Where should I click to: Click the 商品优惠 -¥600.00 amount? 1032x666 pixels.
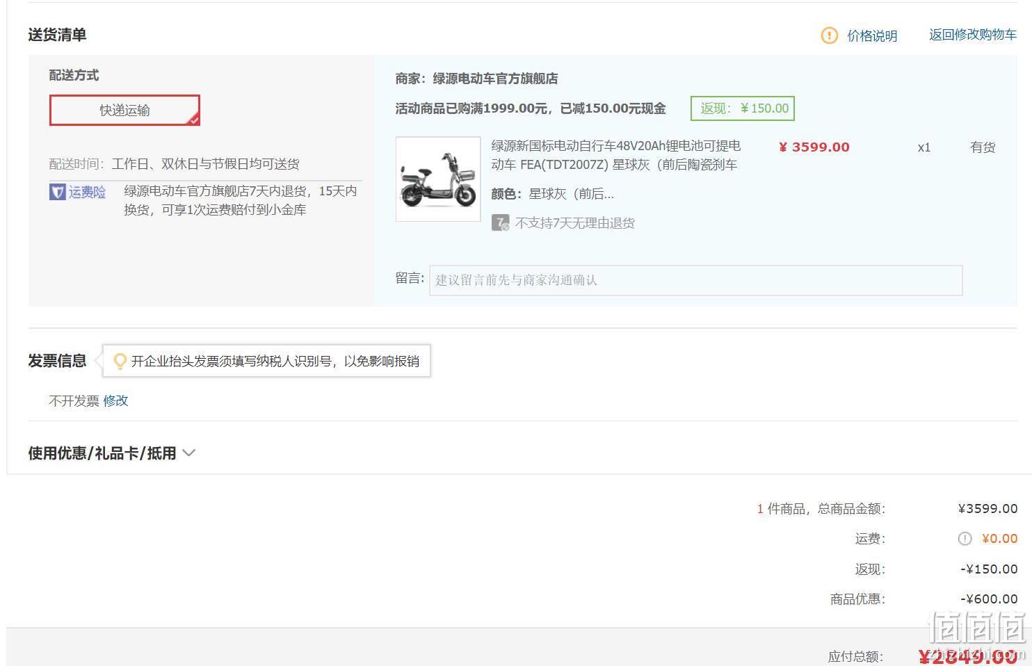pos(989,599)
